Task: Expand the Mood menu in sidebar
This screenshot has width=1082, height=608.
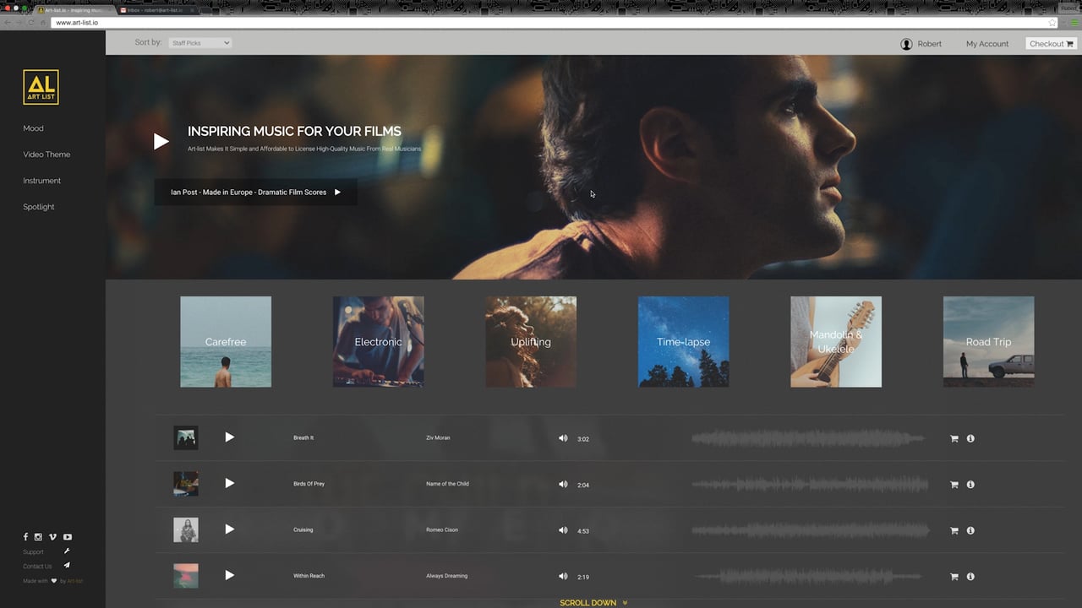Action: [x=33, y=128]
